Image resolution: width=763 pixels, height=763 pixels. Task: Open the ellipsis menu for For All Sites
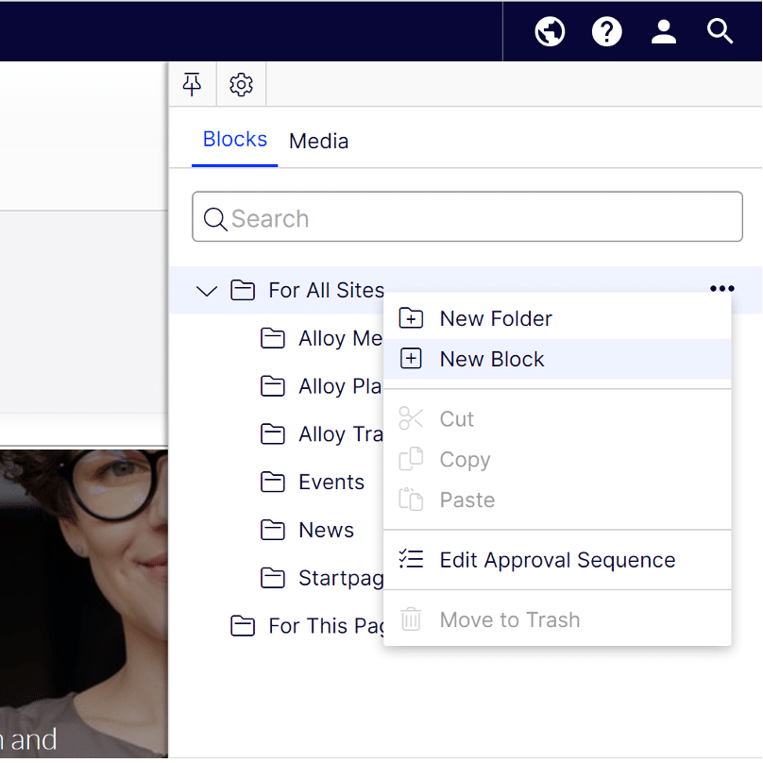[x=721, y=289]
